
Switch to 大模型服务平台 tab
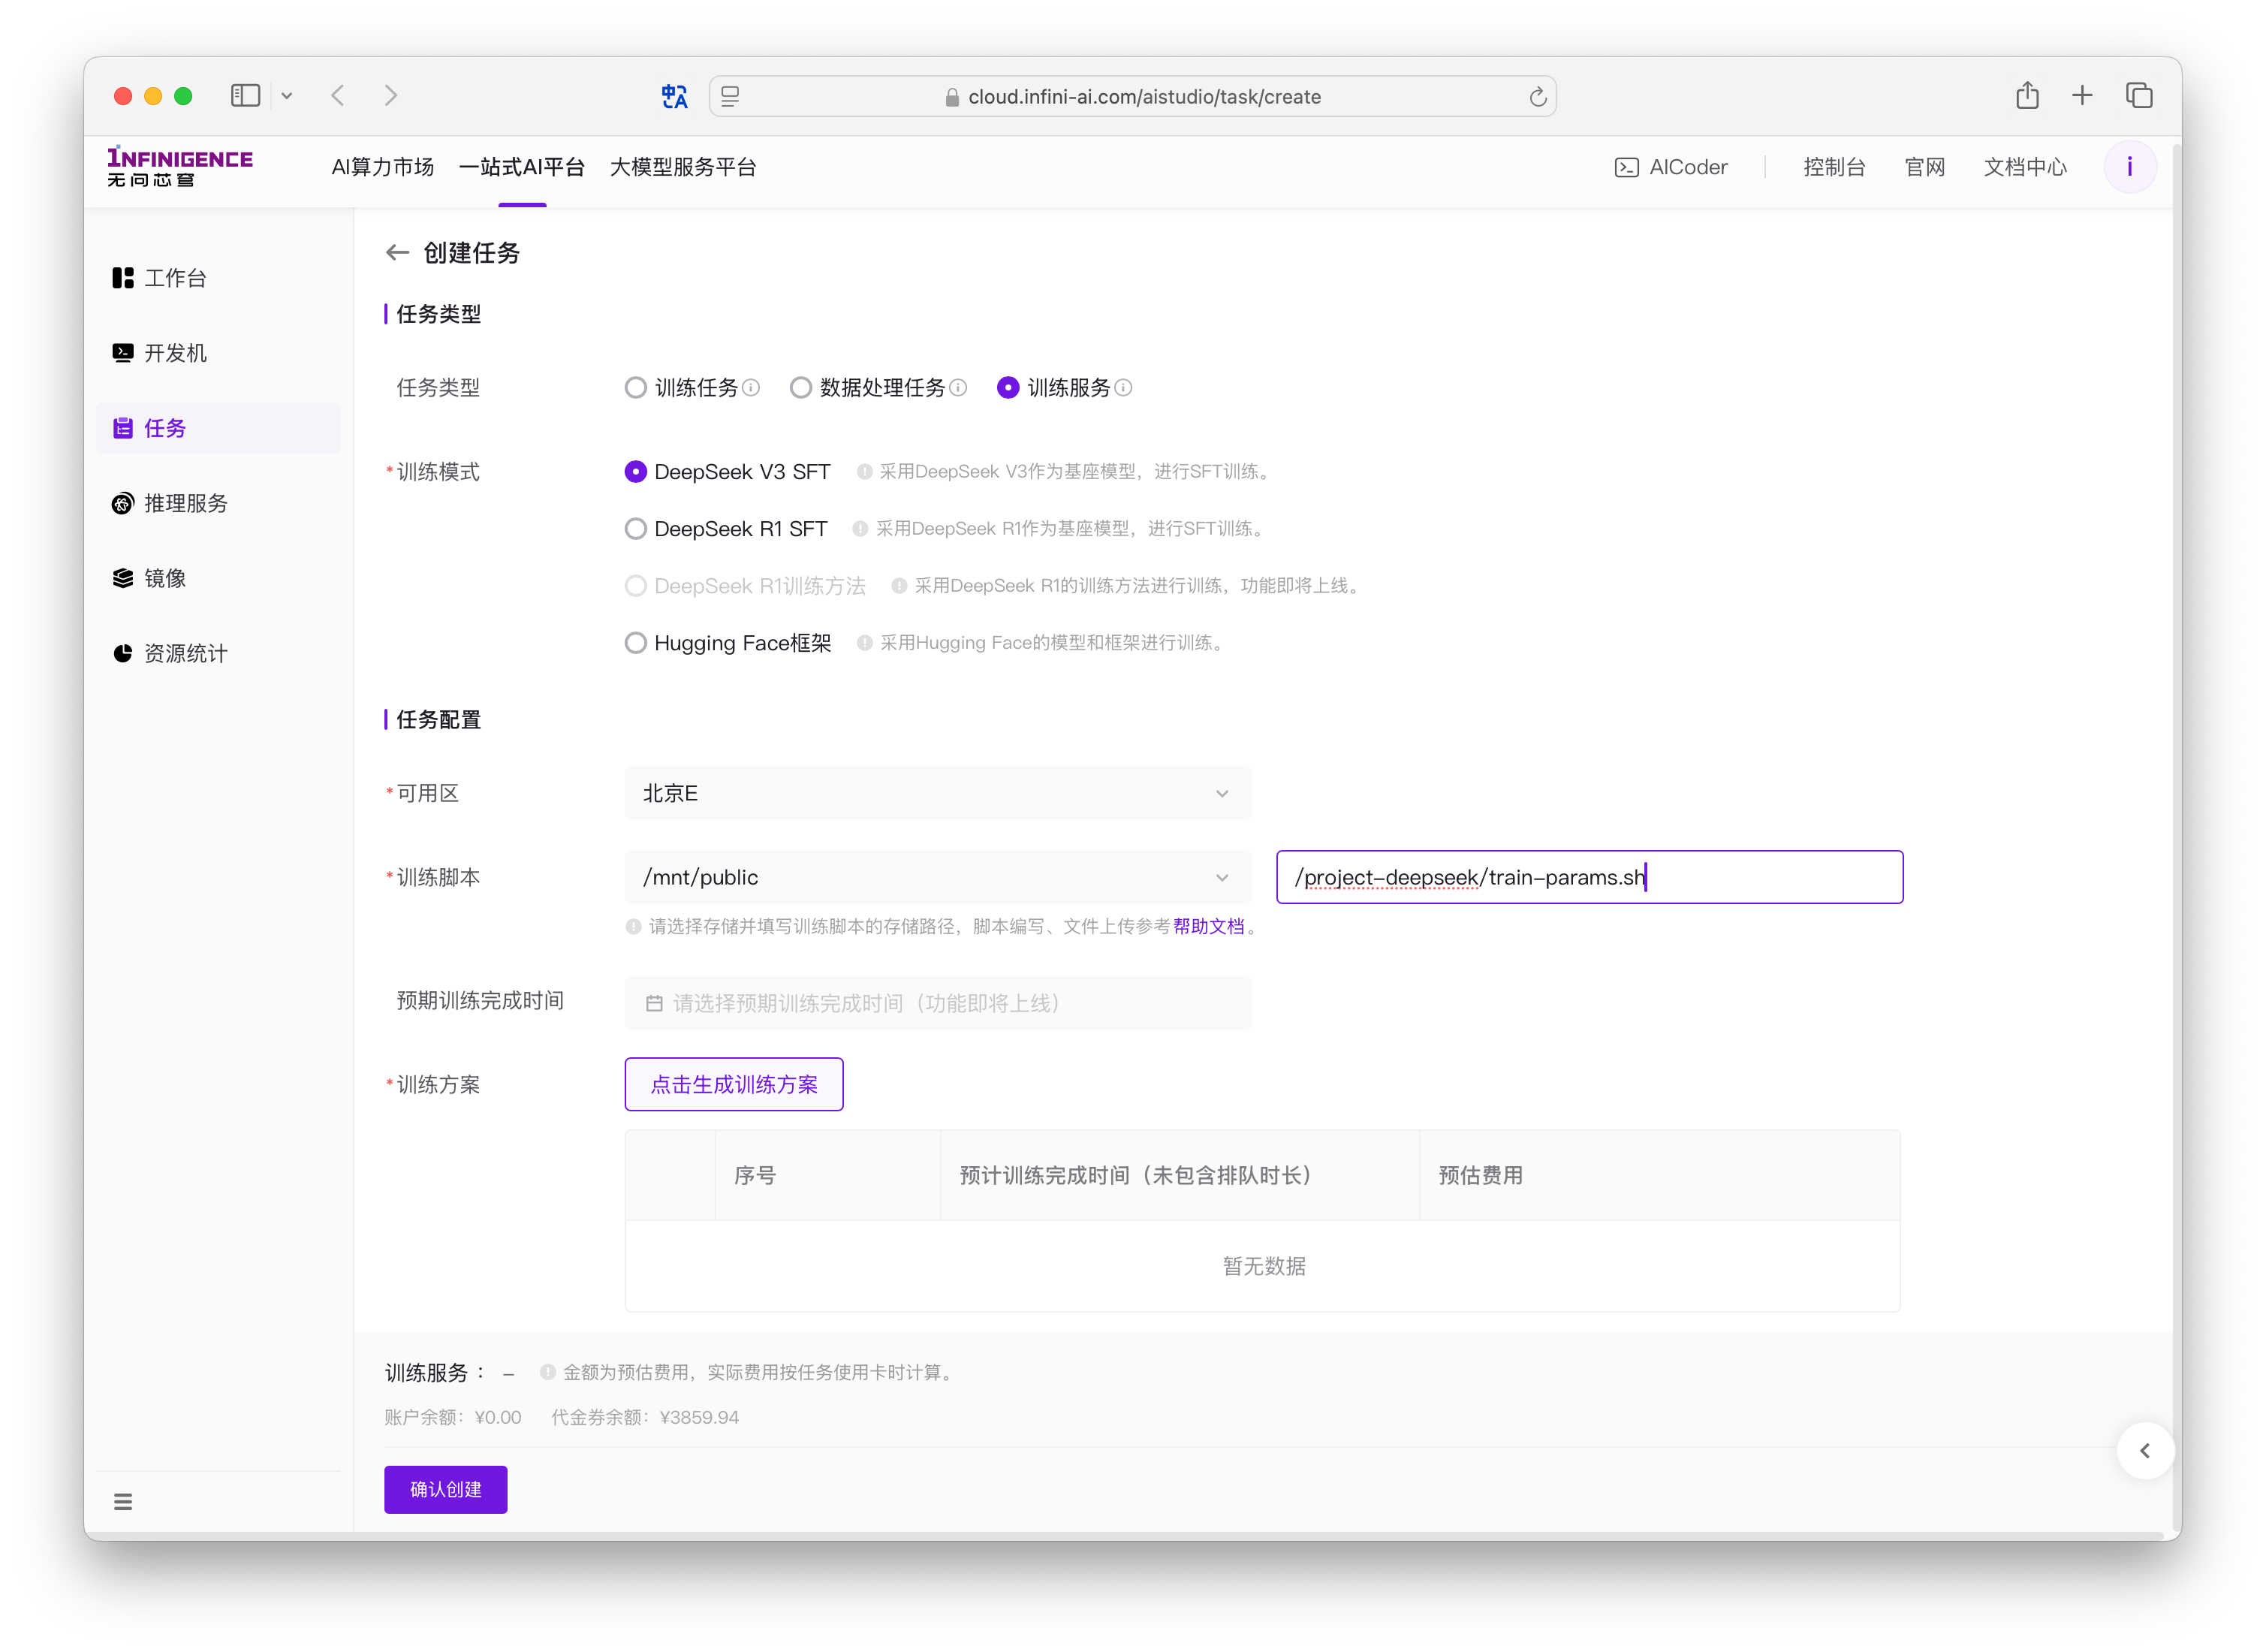coord(683,167)
